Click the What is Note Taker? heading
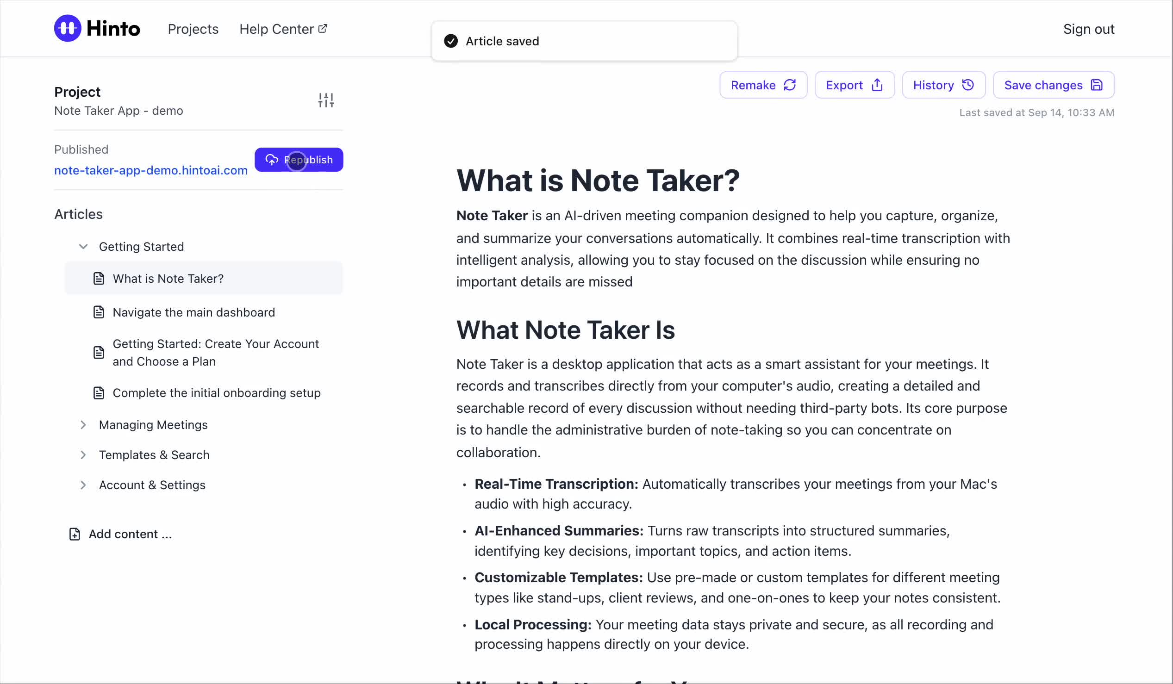Image resolution: width=1173 pixels, height=684 pixels. [598, 180]
